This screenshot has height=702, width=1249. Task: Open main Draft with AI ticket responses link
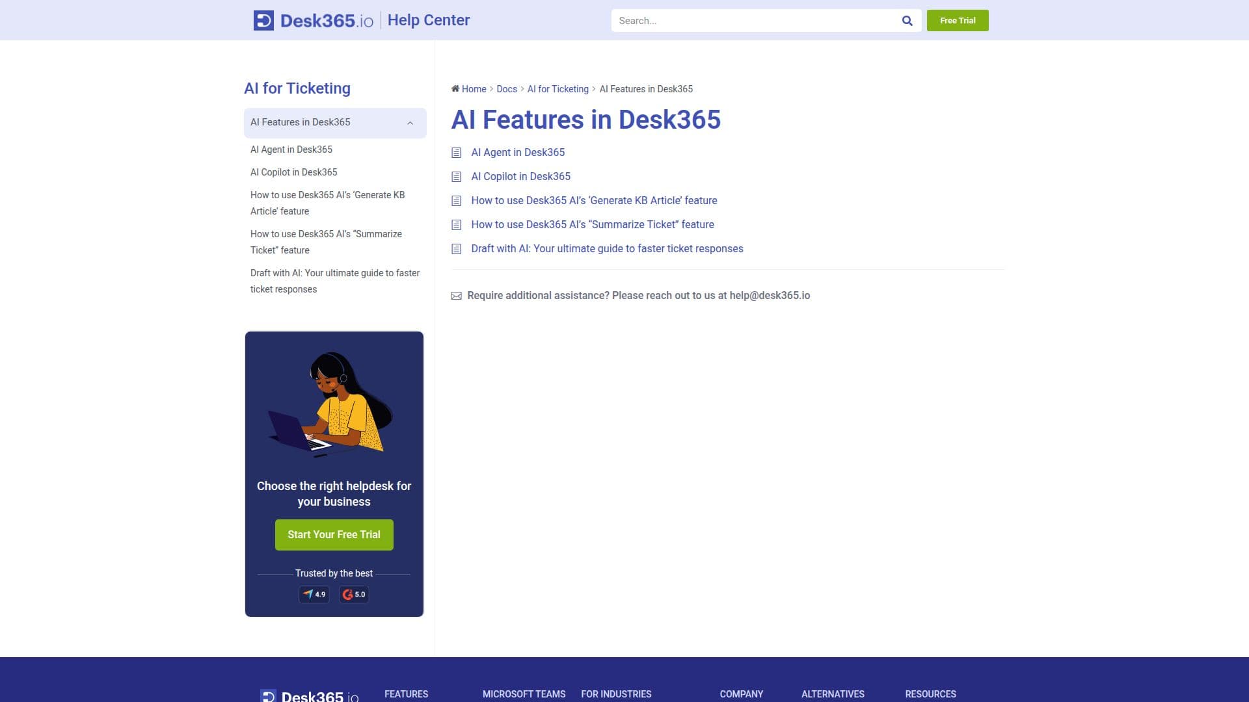coord(608,248)
